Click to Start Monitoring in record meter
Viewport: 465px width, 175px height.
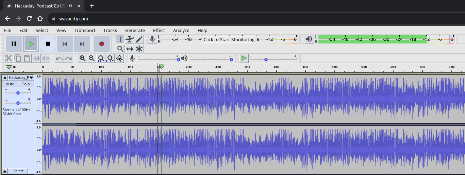(229, 39)
